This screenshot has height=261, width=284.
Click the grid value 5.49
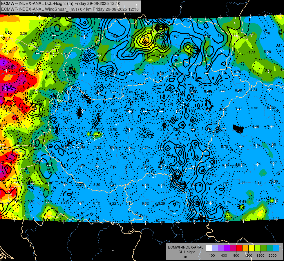(x=113, y=148)
